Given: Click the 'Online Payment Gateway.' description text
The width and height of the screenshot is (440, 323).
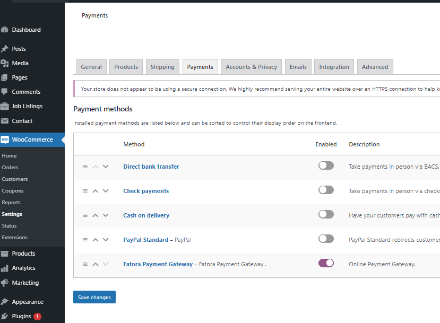Looking at the screenshot, I should [382, 264].
